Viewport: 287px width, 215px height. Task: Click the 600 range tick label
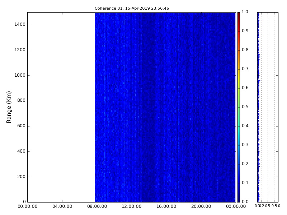click(x=21, y=126)
